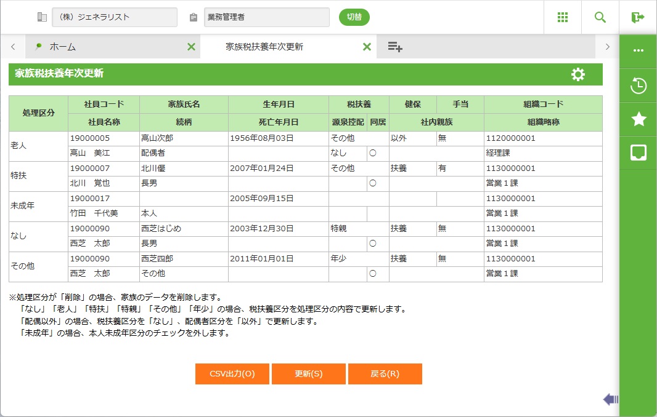Open the apps grid menu icon
Image resolution: width=657 pixels, height=417 pixels.
562,17
